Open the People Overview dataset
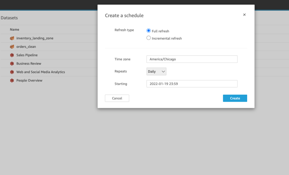Viewport: 289px width, 175px height. point(29,80)
